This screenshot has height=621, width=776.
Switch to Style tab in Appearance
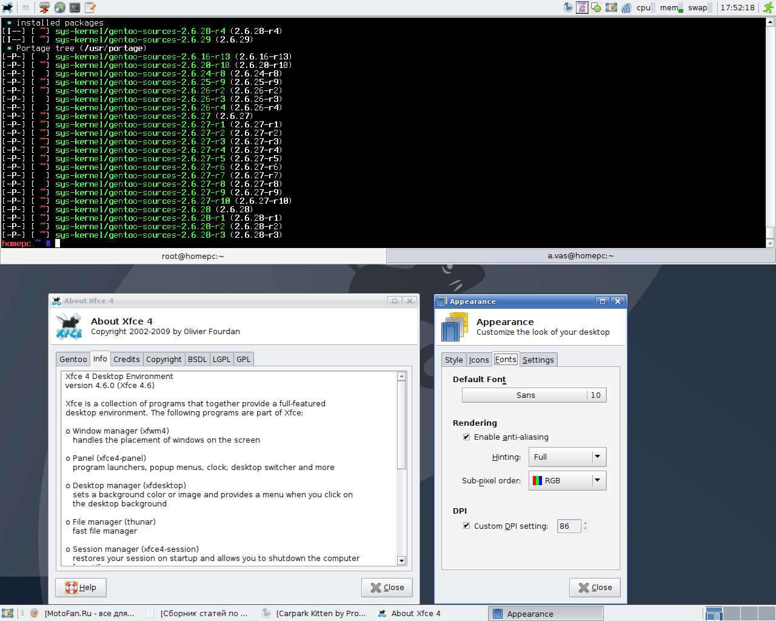coord(453,360)
